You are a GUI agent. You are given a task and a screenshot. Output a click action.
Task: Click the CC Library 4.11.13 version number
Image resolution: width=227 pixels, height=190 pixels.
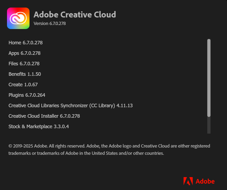124,106
